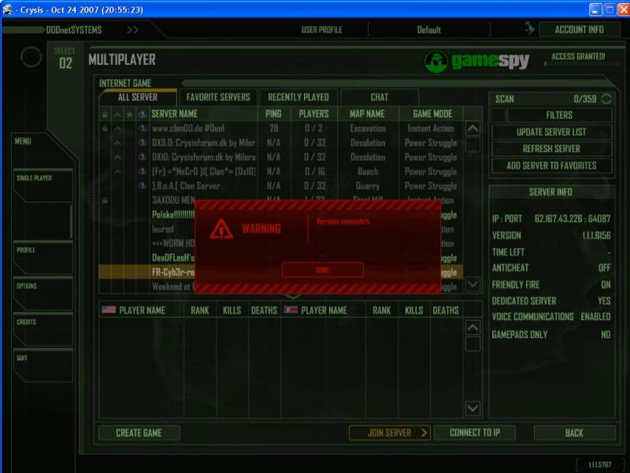Click the US flag team icon
630x473 pixels.
(x=109, y=310)
